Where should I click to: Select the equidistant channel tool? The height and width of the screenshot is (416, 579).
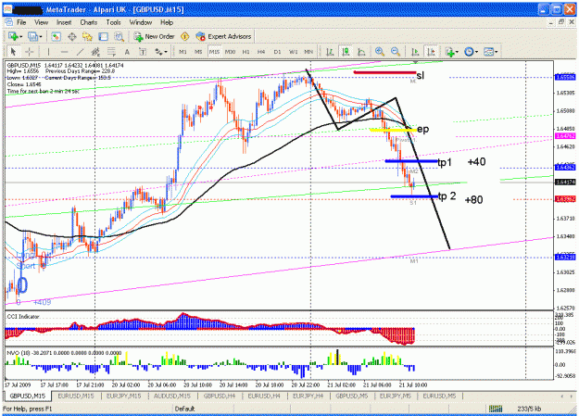point(95,52)
